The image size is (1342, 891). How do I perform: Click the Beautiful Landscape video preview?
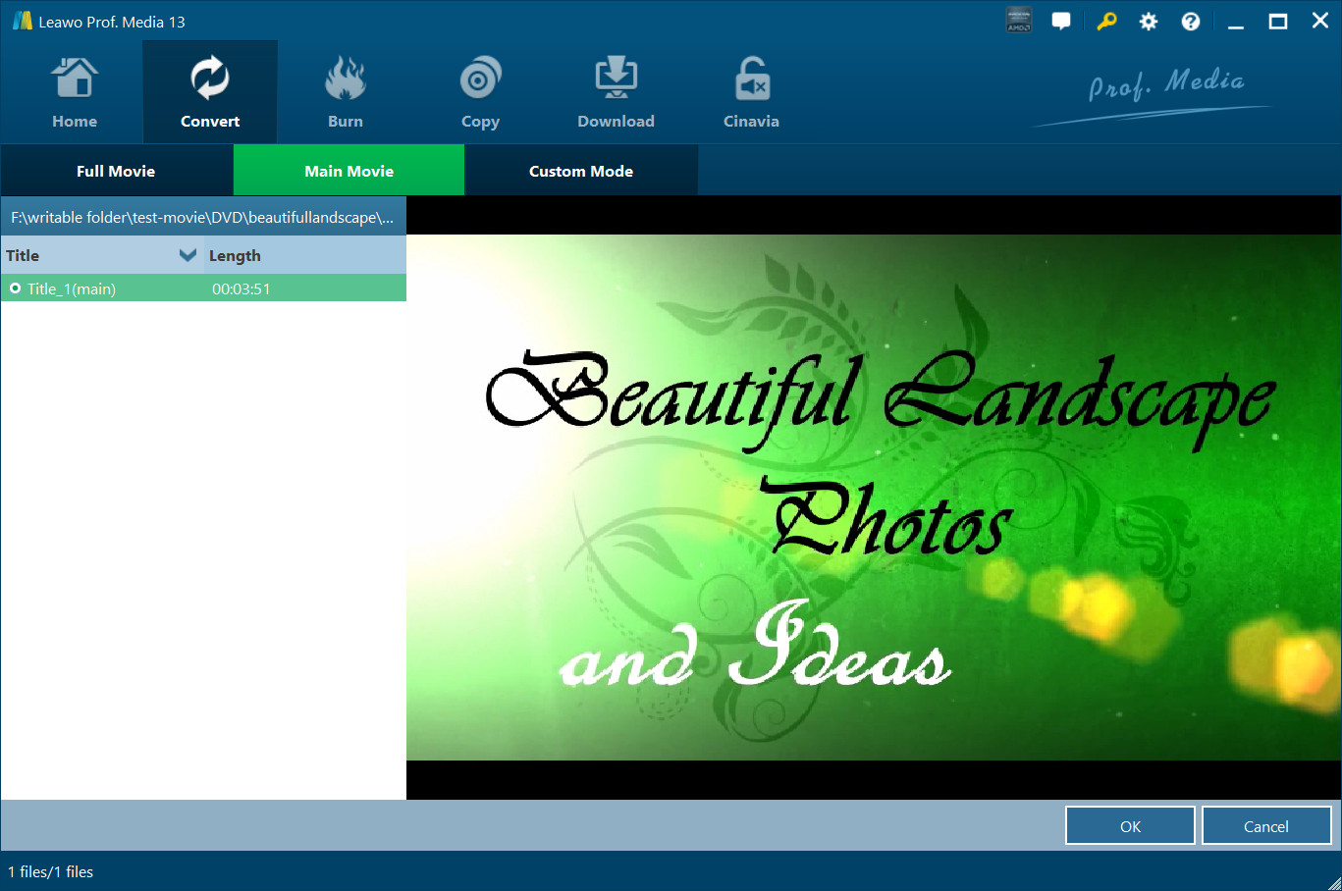click(874, 498)
